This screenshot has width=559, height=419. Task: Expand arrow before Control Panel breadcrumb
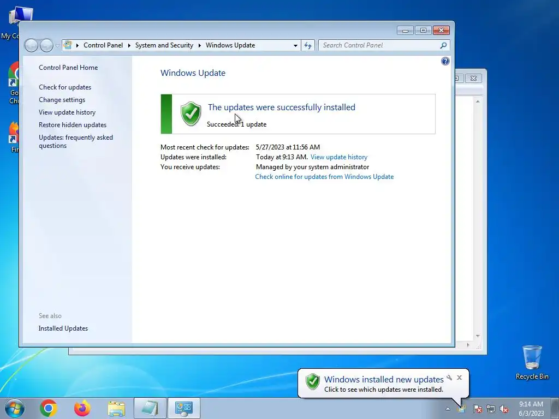(78, 45)
